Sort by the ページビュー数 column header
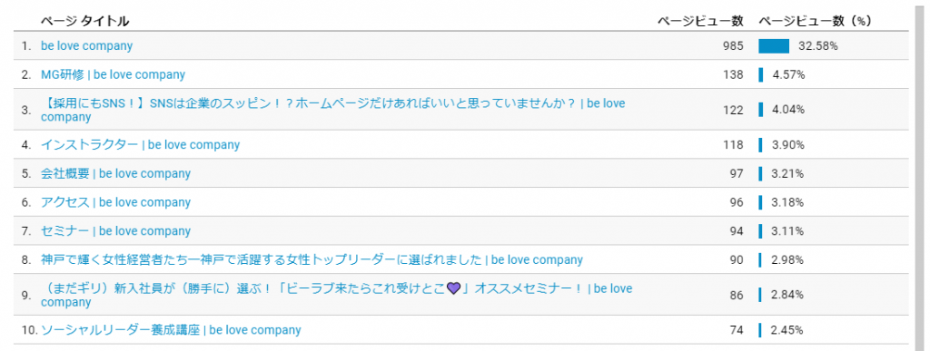The width and height of the screenshot is (930, 351). coord(700,21)
